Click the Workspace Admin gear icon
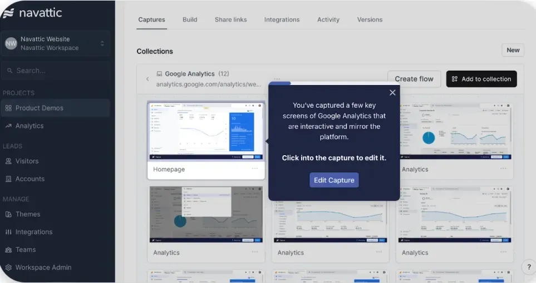The image size is (536, 283). coord(8,267)
